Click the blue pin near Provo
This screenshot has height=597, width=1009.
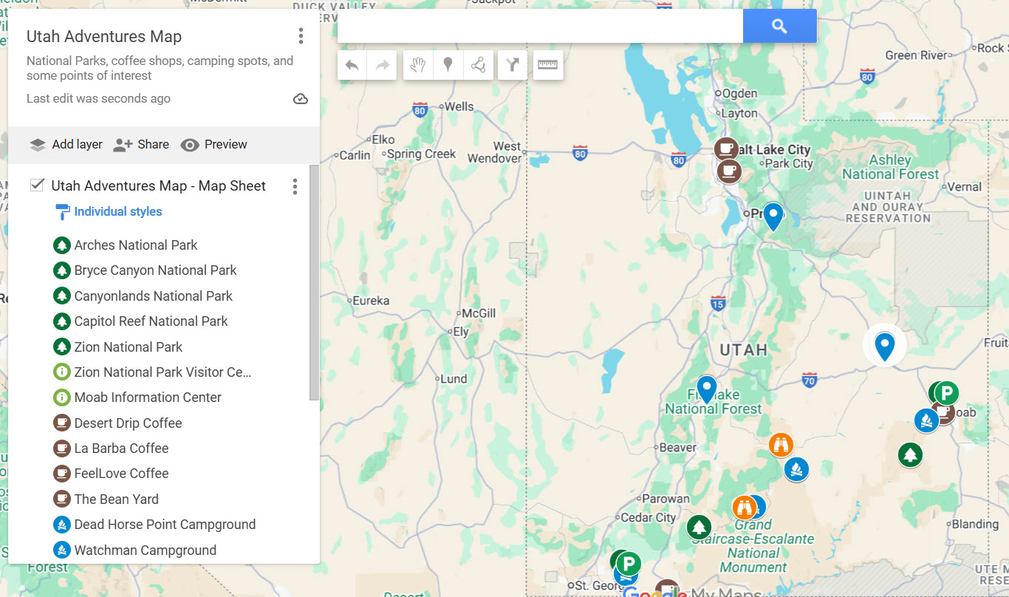click(773, 217)
